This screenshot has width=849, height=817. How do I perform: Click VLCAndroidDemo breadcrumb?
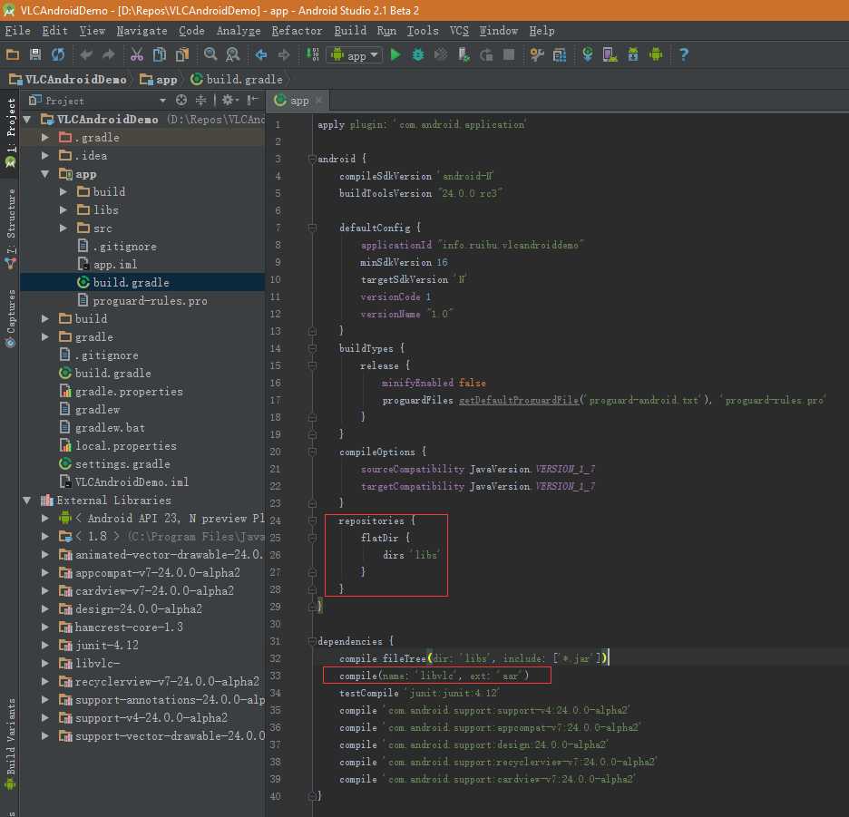(x=68, y=80)
